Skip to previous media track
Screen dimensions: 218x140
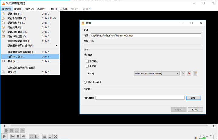(x=13, y=136)
